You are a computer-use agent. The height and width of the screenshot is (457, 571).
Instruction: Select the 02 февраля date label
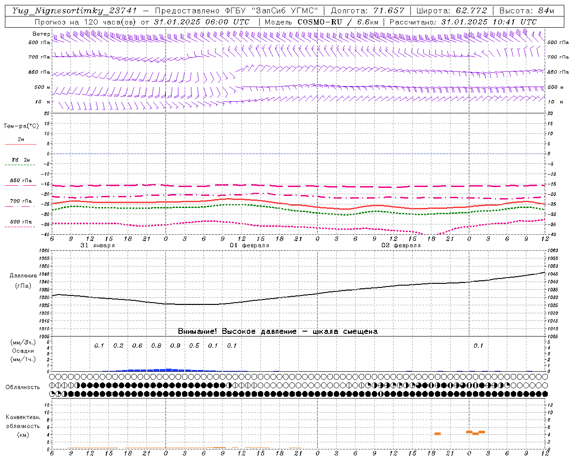coord(401,245)
